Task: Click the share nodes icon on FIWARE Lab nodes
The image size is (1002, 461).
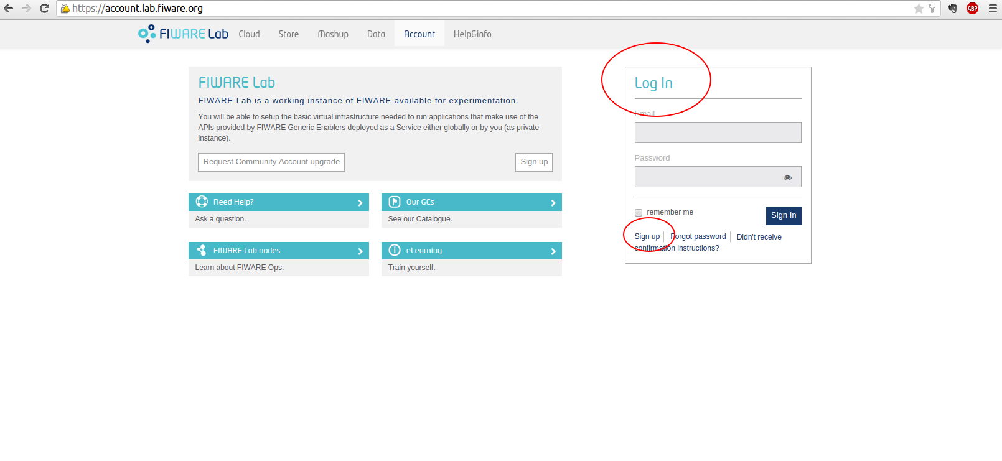Action: click(x=202, y=250)
